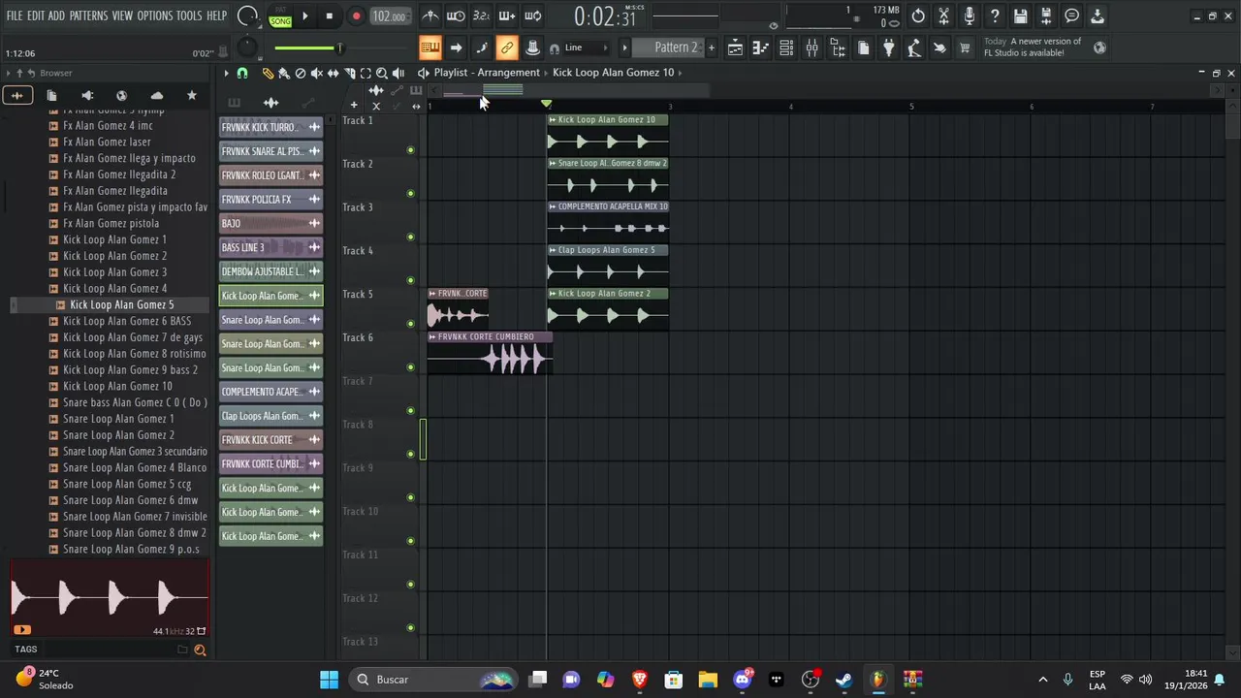Image resolution: width=1241 pixels, height=698 pixels.
Task: Toggle the magnet snap icon in Playlist toolbar
Action: pos(242,73)
